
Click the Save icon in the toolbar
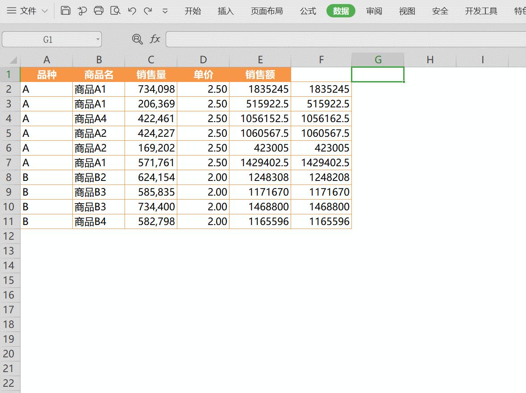tap(66, 11)
